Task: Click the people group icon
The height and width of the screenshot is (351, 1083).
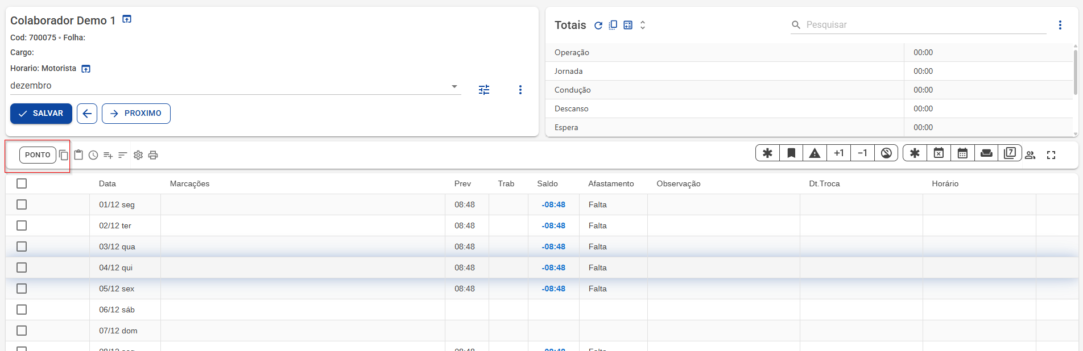Action: (1030, 155)
